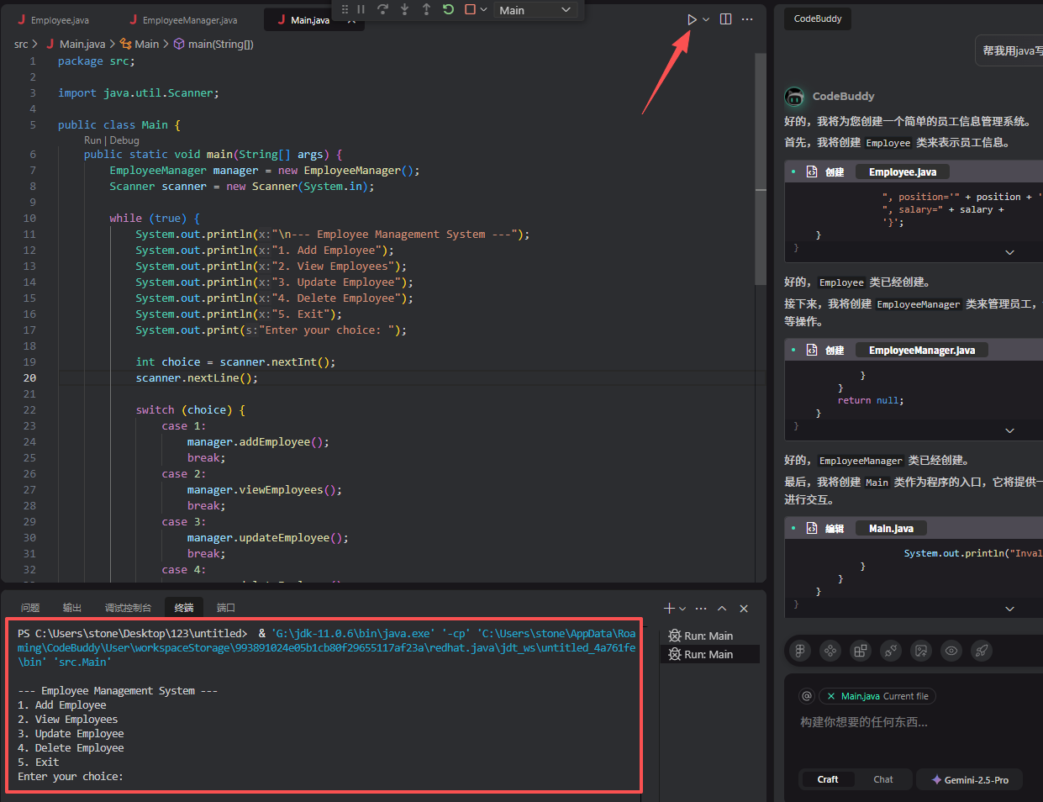The image size is (1043, 802).
Task: Run the Java file with the play icon
Action: click(692, 19)
